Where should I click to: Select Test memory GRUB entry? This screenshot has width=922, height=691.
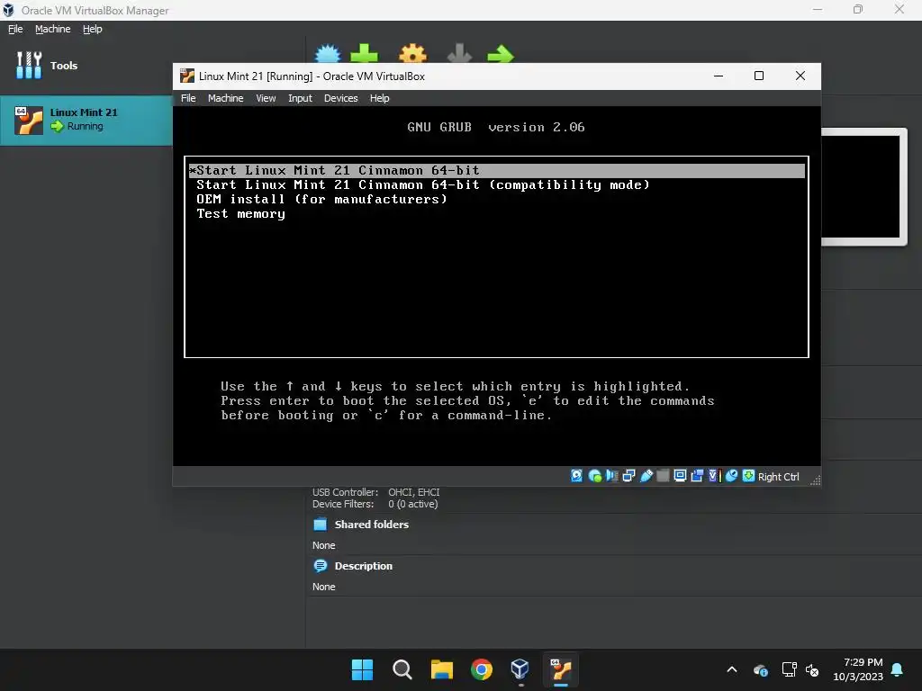[x=240, y=214]
